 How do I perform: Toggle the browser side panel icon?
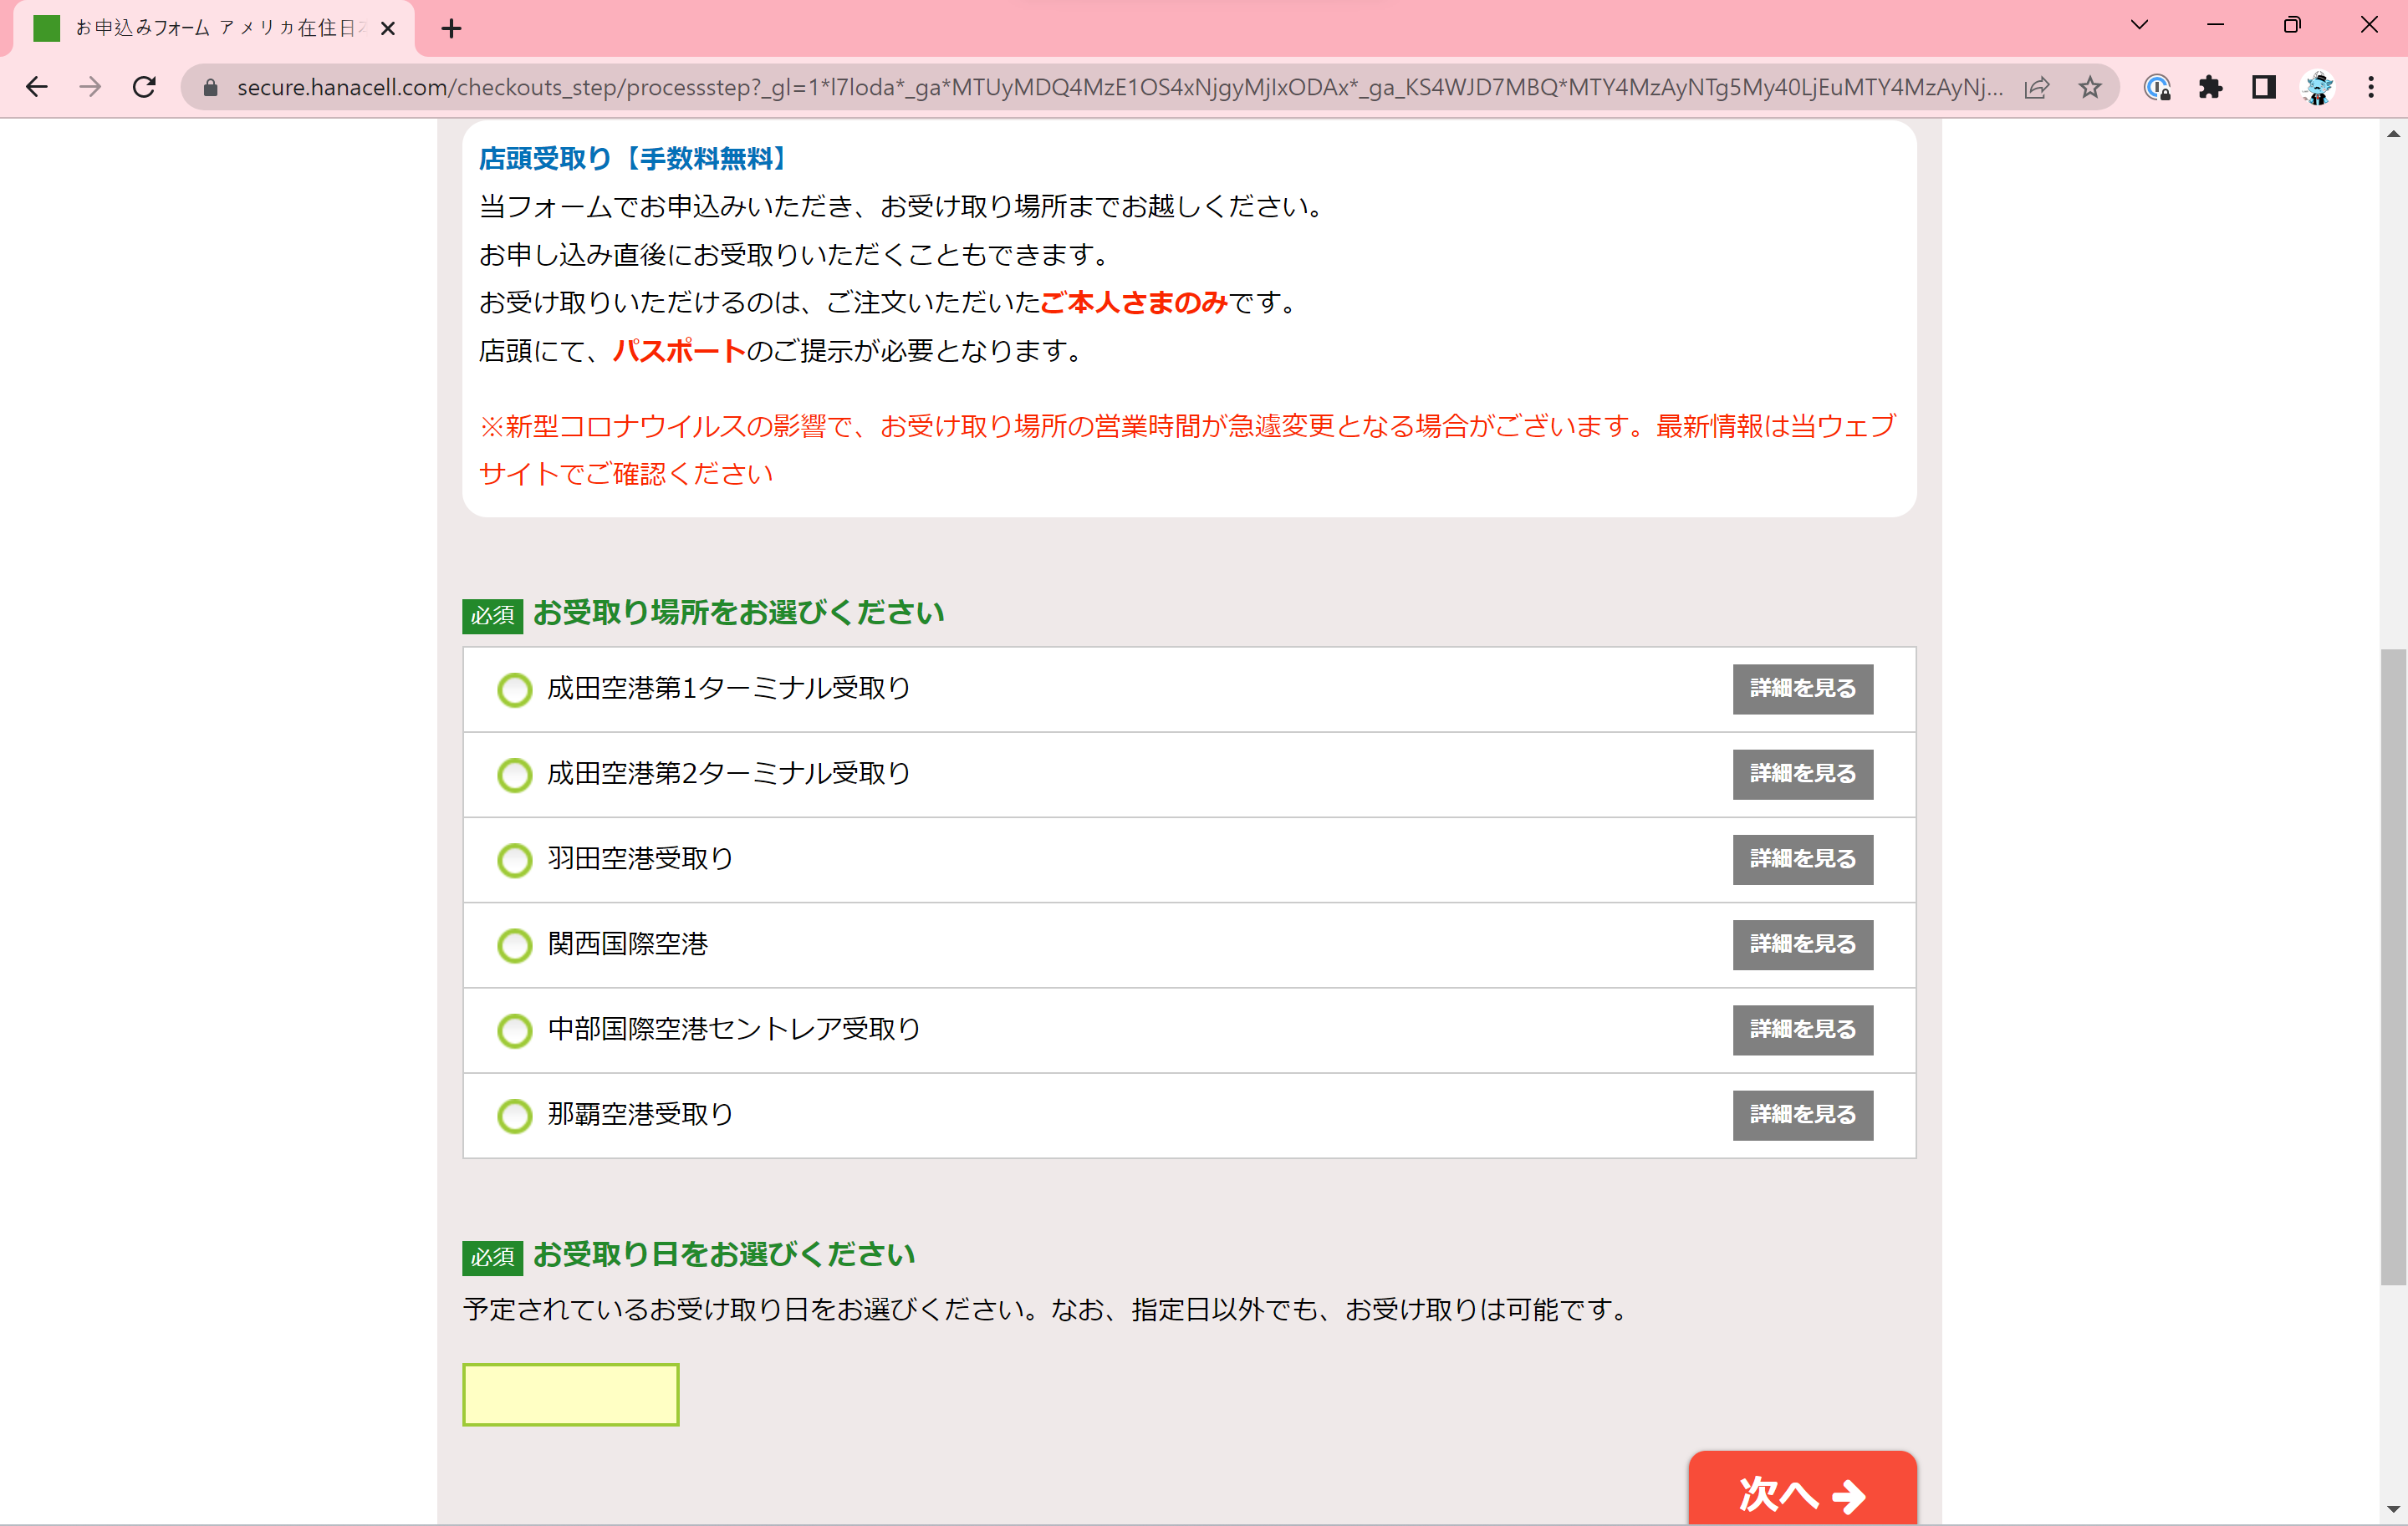pyautogui.click(x=2263, y=87)
